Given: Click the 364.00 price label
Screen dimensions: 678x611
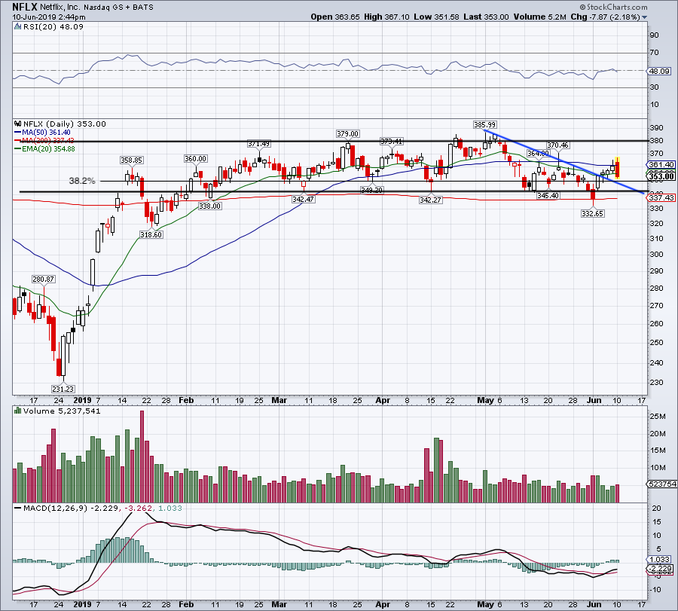Looking at the screenshot, I should coord(539,154).
